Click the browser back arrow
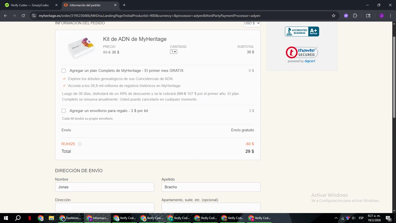The height and width of the screenshot is (223, 396). point(6,16)
